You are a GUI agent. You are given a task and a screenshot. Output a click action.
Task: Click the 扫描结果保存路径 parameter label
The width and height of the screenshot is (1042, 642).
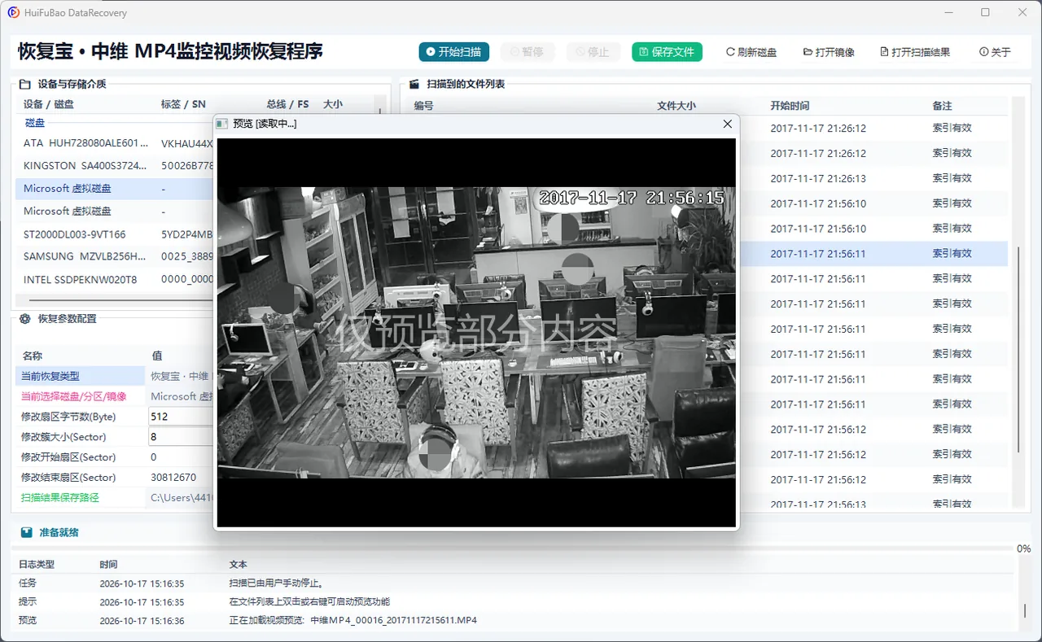59,498
